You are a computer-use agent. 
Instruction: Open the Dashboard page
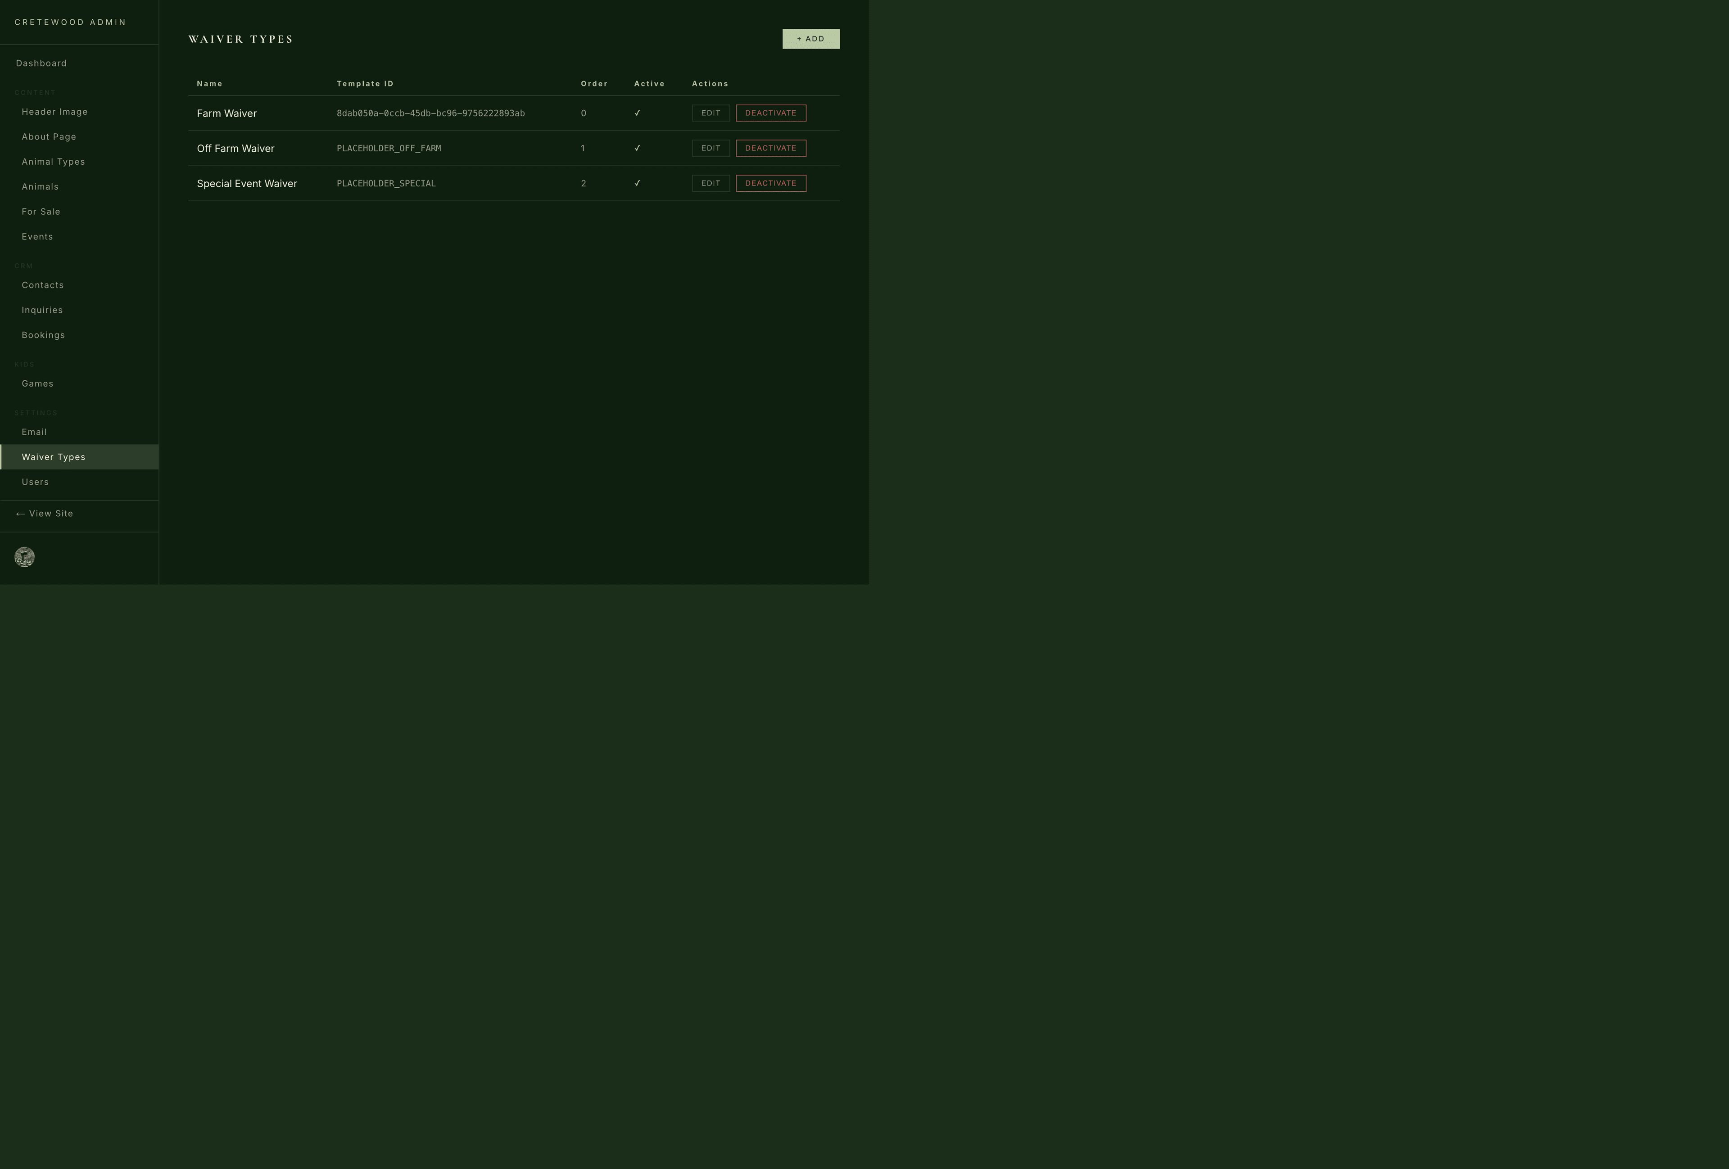[x=42, y=63]
